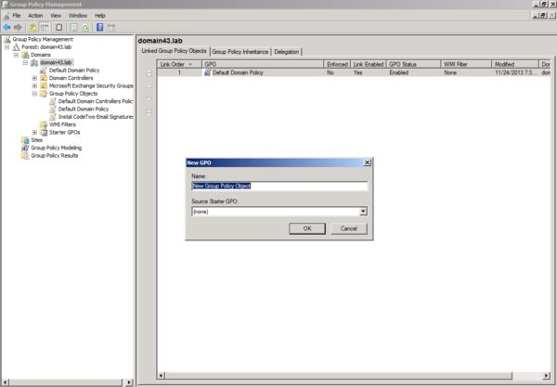Open the Window menu

pos(78,16)
